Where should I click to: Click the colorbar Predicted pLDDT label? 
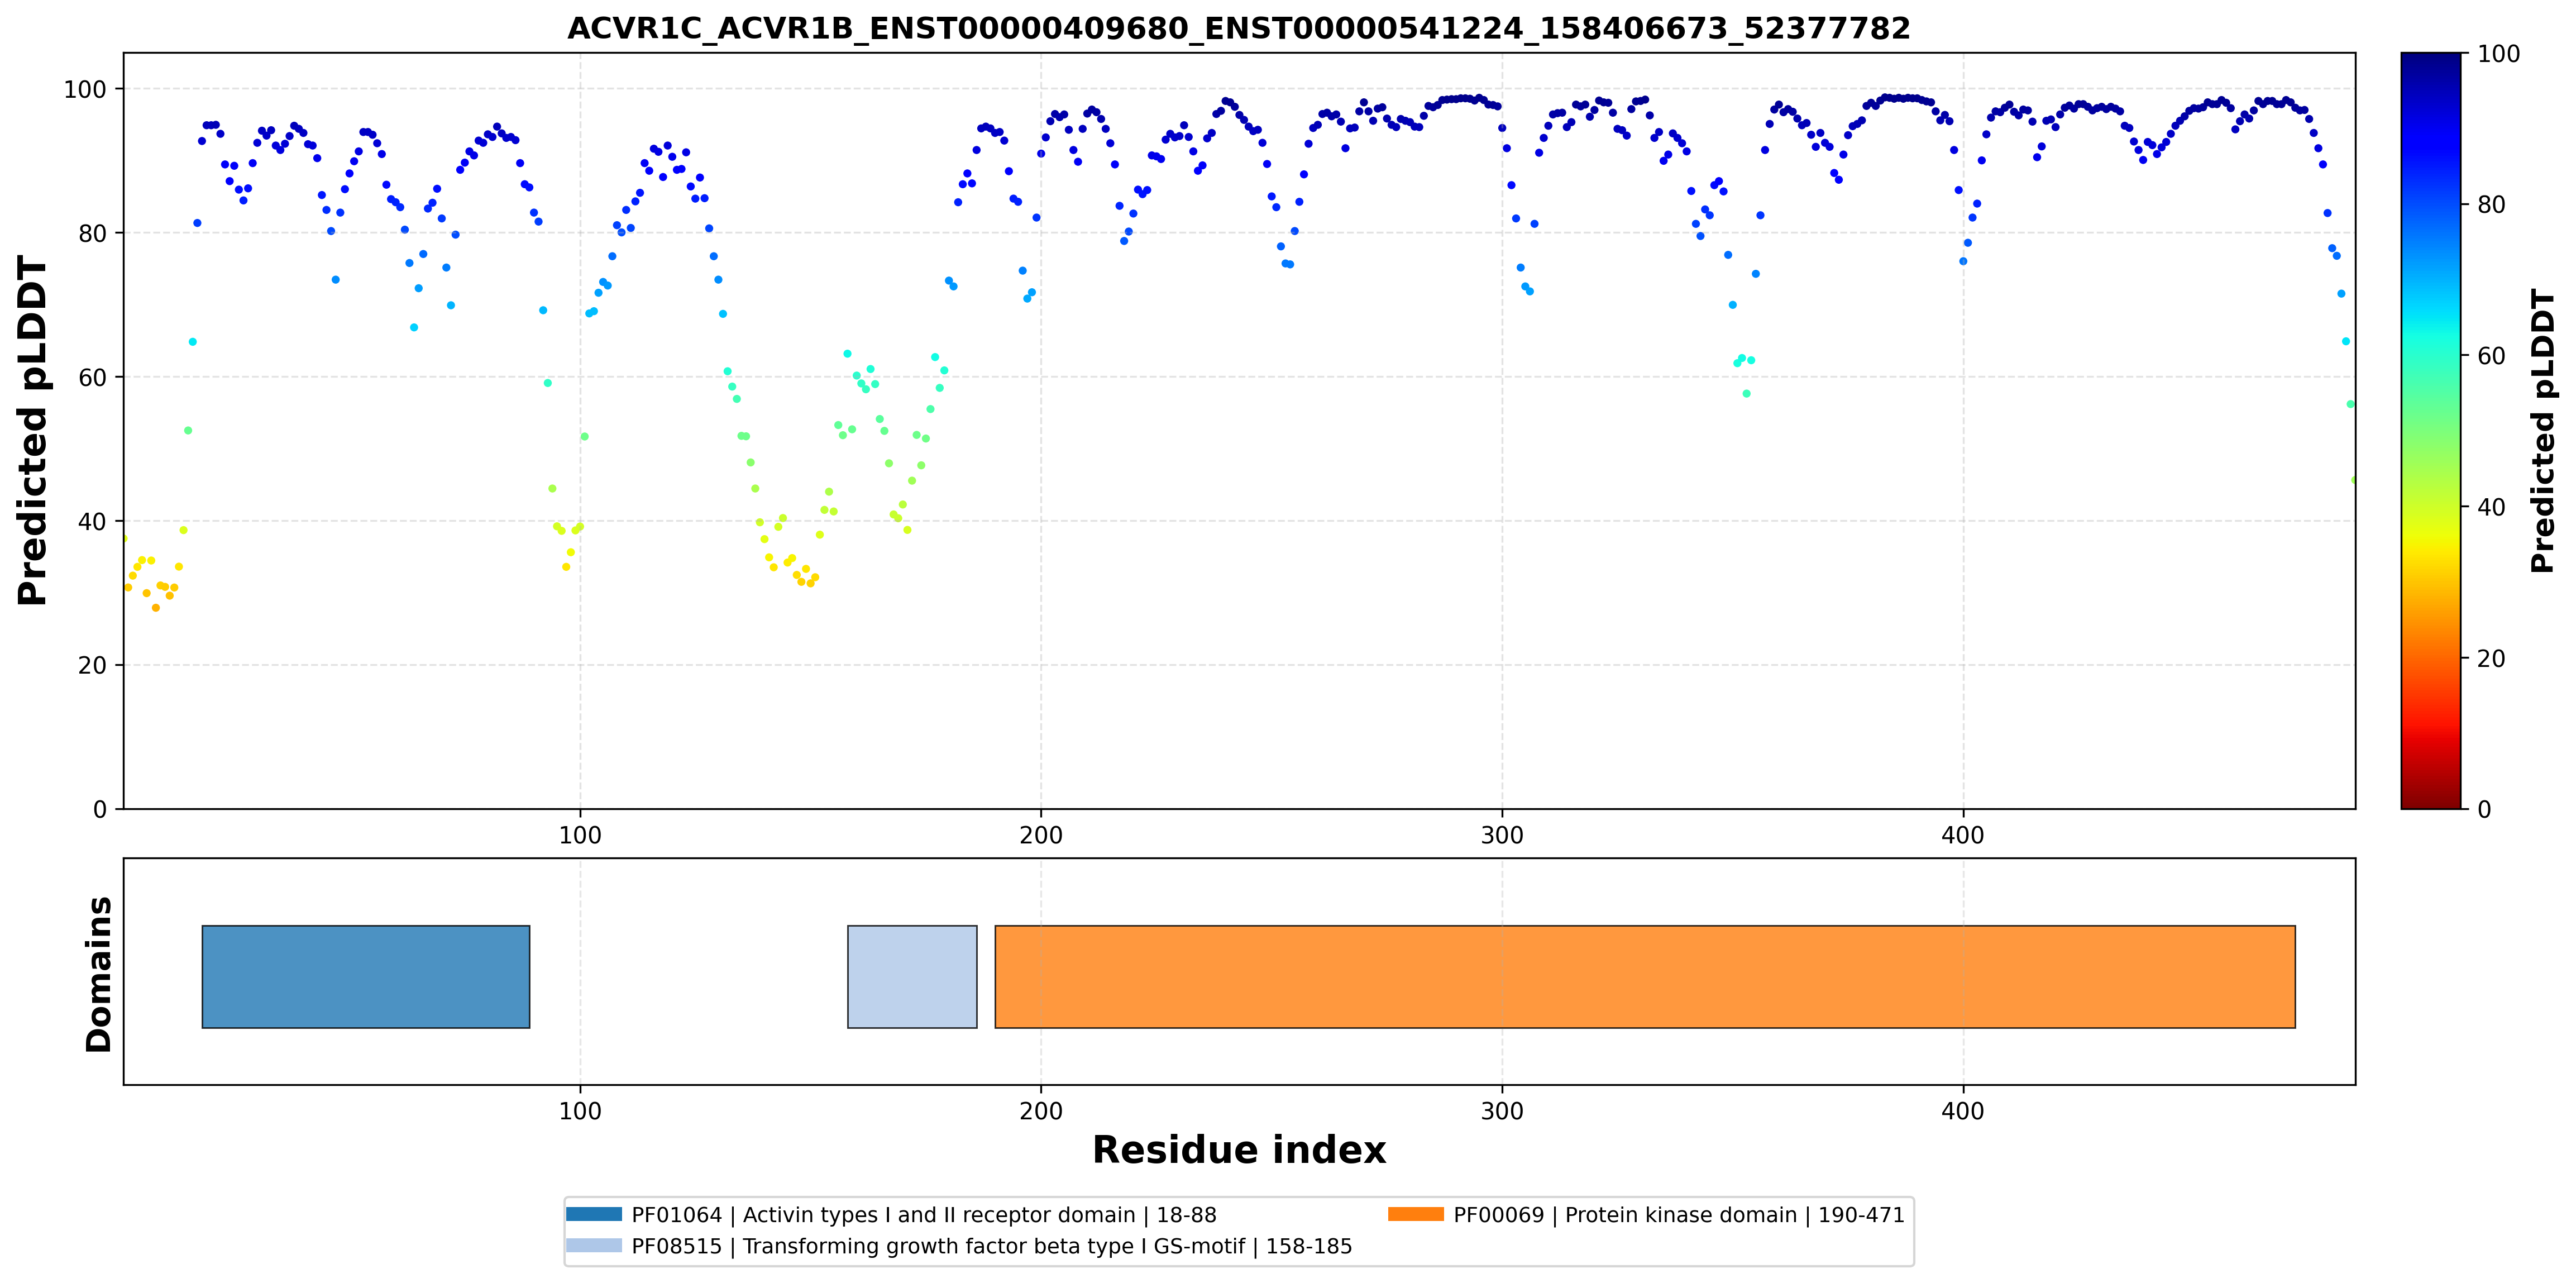coord(2542,430)
